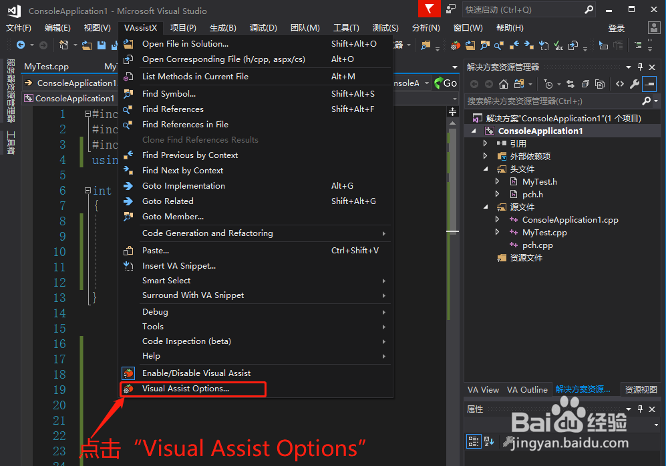Collapse the 源文件 folder node
This screenshot has height=466, width=666.
[486, 207]
